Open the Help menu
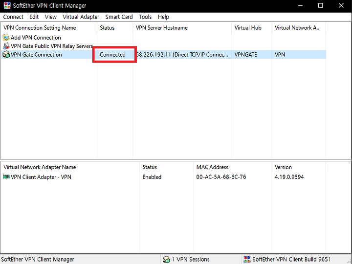Screen dimensions: 352x264 click(x=163, y=17)
